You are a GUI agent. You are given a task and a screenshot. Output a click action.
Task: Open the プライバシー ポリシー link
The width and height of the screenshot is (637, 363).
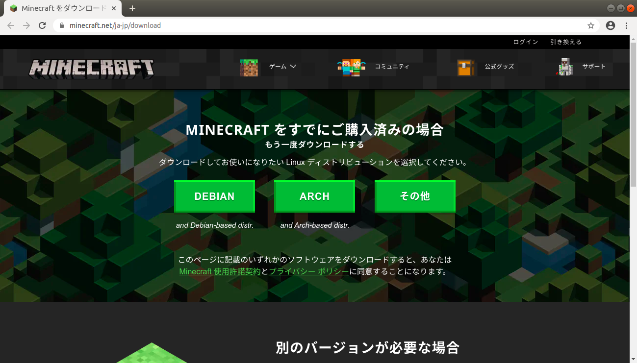coord(309,271)
